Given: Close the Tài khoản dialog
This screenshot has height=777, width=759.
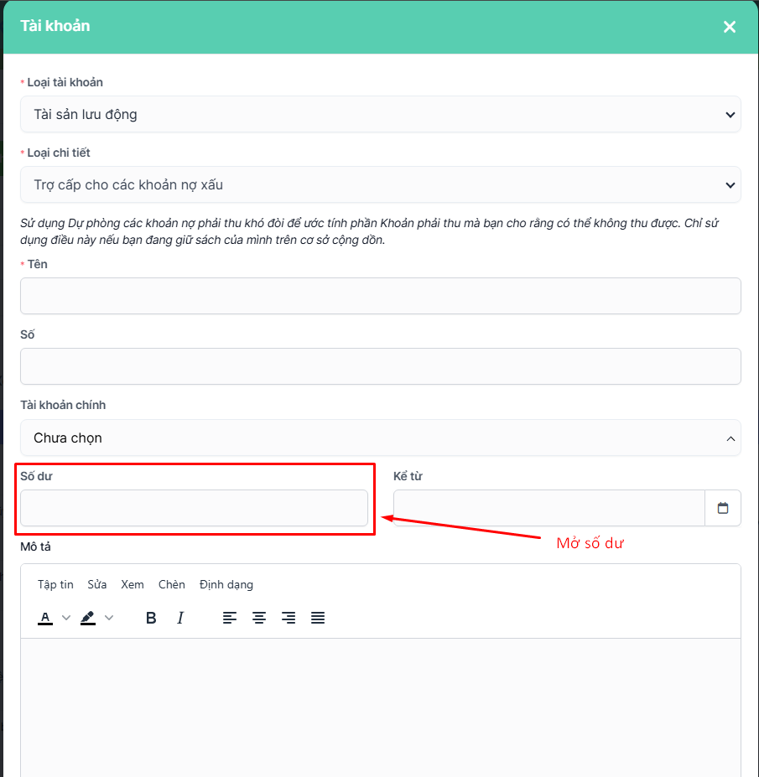Looking at the screenshot, I should [730, 27].
